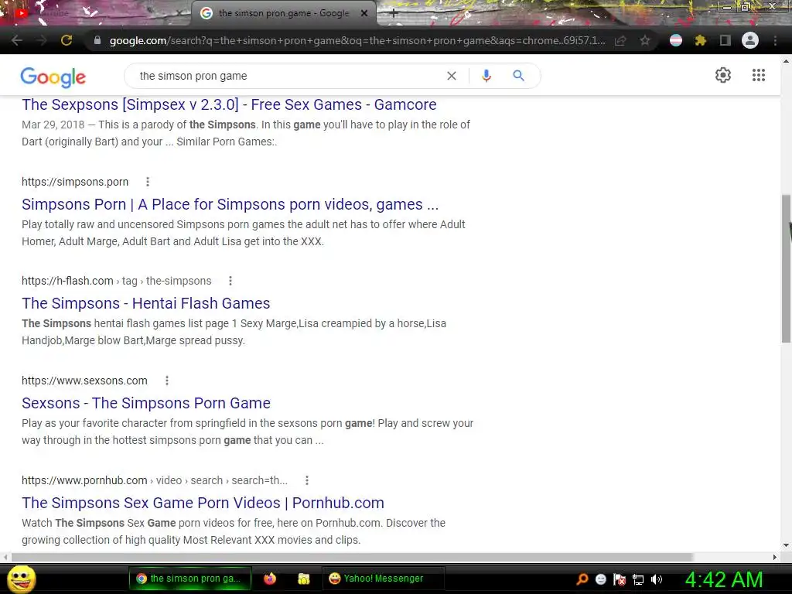Open options beside the sexsons.com URL
This screenshot has width=792, height=594.
click(167, 381)
